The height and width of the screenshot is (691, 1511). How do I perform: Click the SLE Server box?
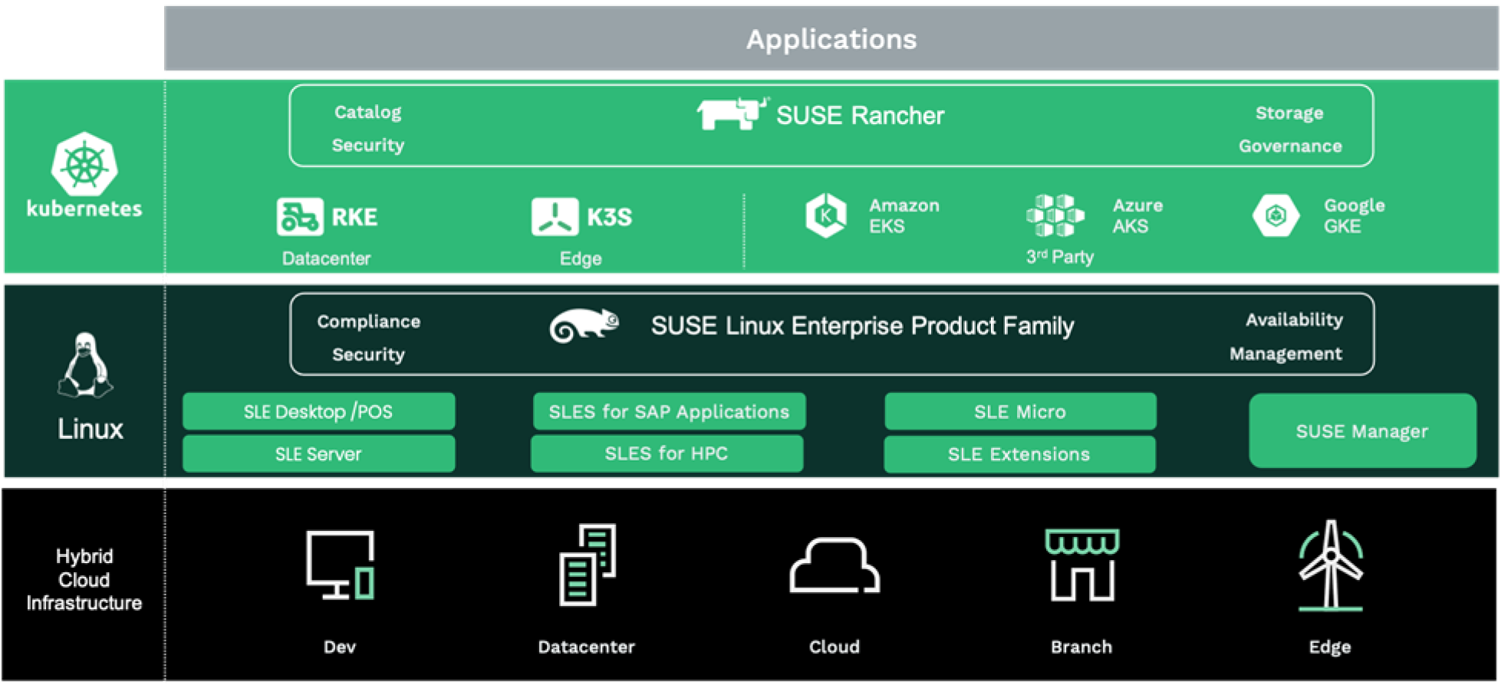pos(318,454)
